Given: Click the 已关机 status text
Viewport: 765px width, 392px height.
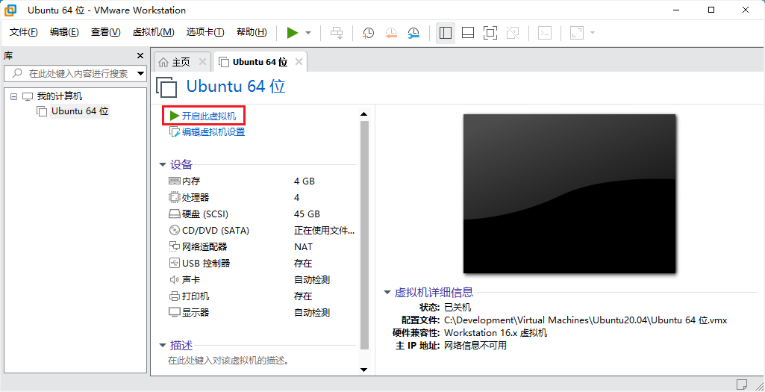Looking at the screenshot, I should [458, 308].
